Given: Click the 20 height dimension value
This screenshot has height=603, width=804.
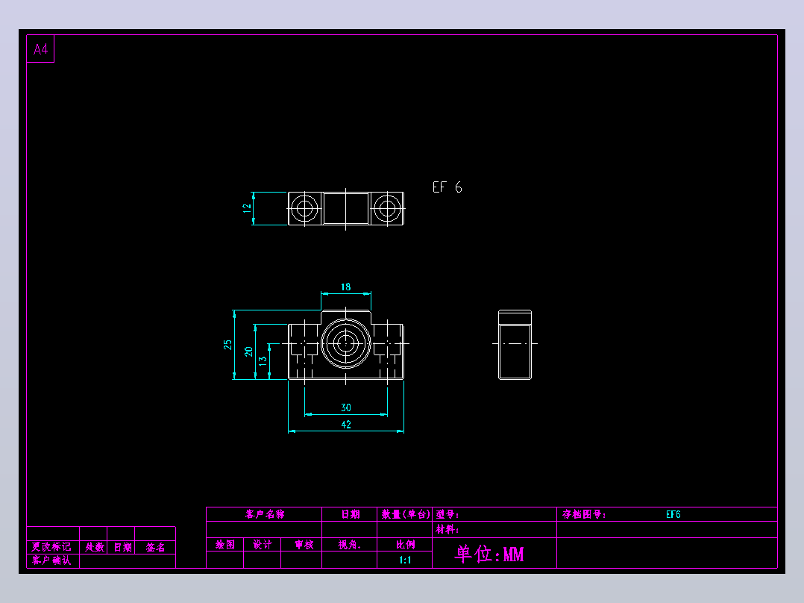Looking at the screenshot, I should [x=248, y=352].
